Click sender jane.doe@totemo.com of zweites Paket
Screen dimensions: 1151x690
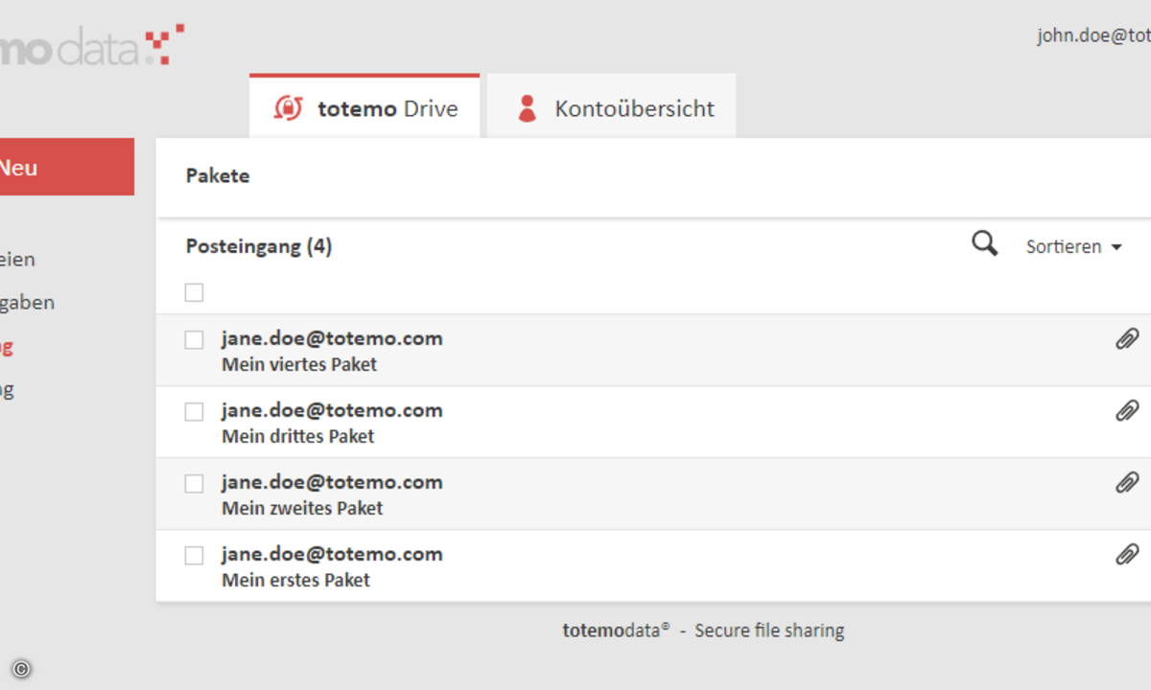point(332,482)
